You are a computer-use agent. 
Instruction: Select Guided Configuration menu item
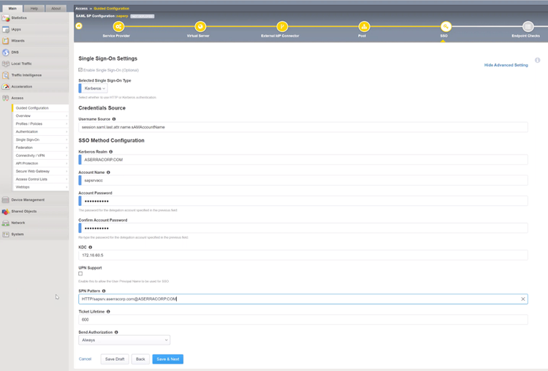coord(40,108)
